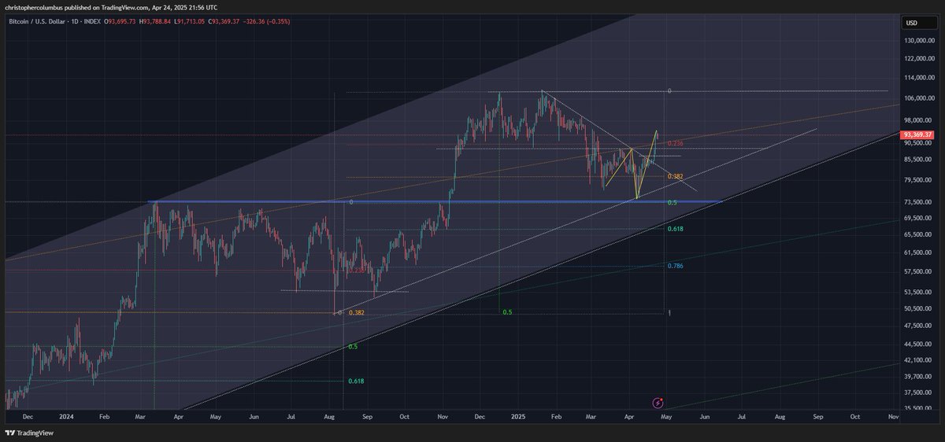
Task: Click the 106,000.00 price axis label
Action: tap(920, 98)
